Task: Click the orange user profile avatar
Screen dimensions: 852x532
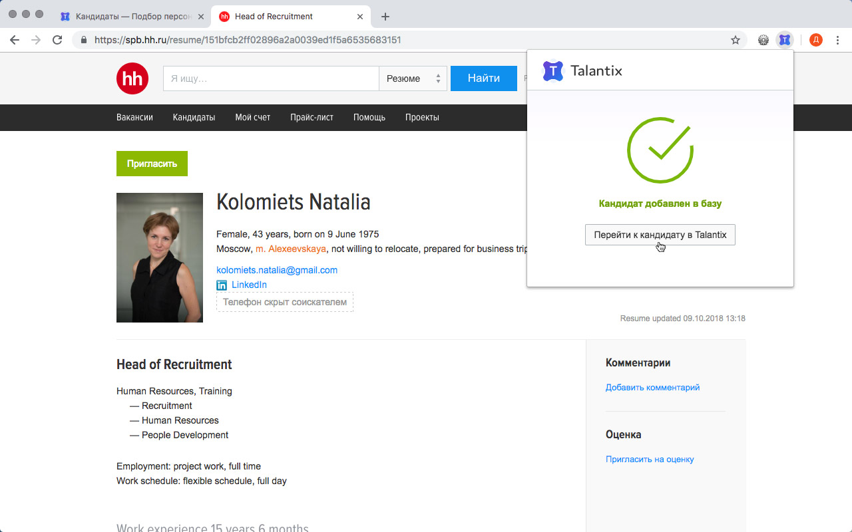Action: (816, 40)
